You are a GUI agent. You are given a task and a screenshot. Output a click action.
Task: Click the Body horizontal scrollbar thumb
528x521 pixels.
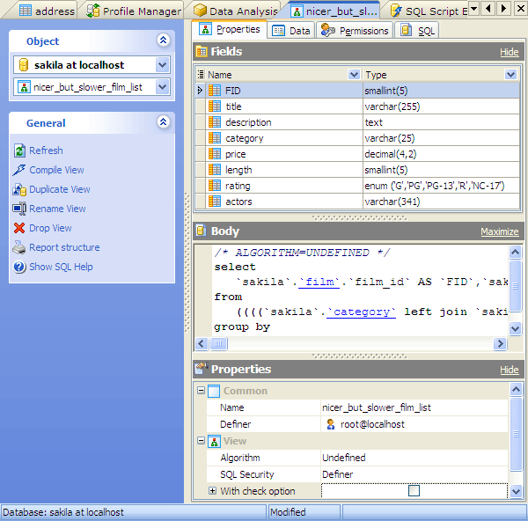(x=218, y=343)
